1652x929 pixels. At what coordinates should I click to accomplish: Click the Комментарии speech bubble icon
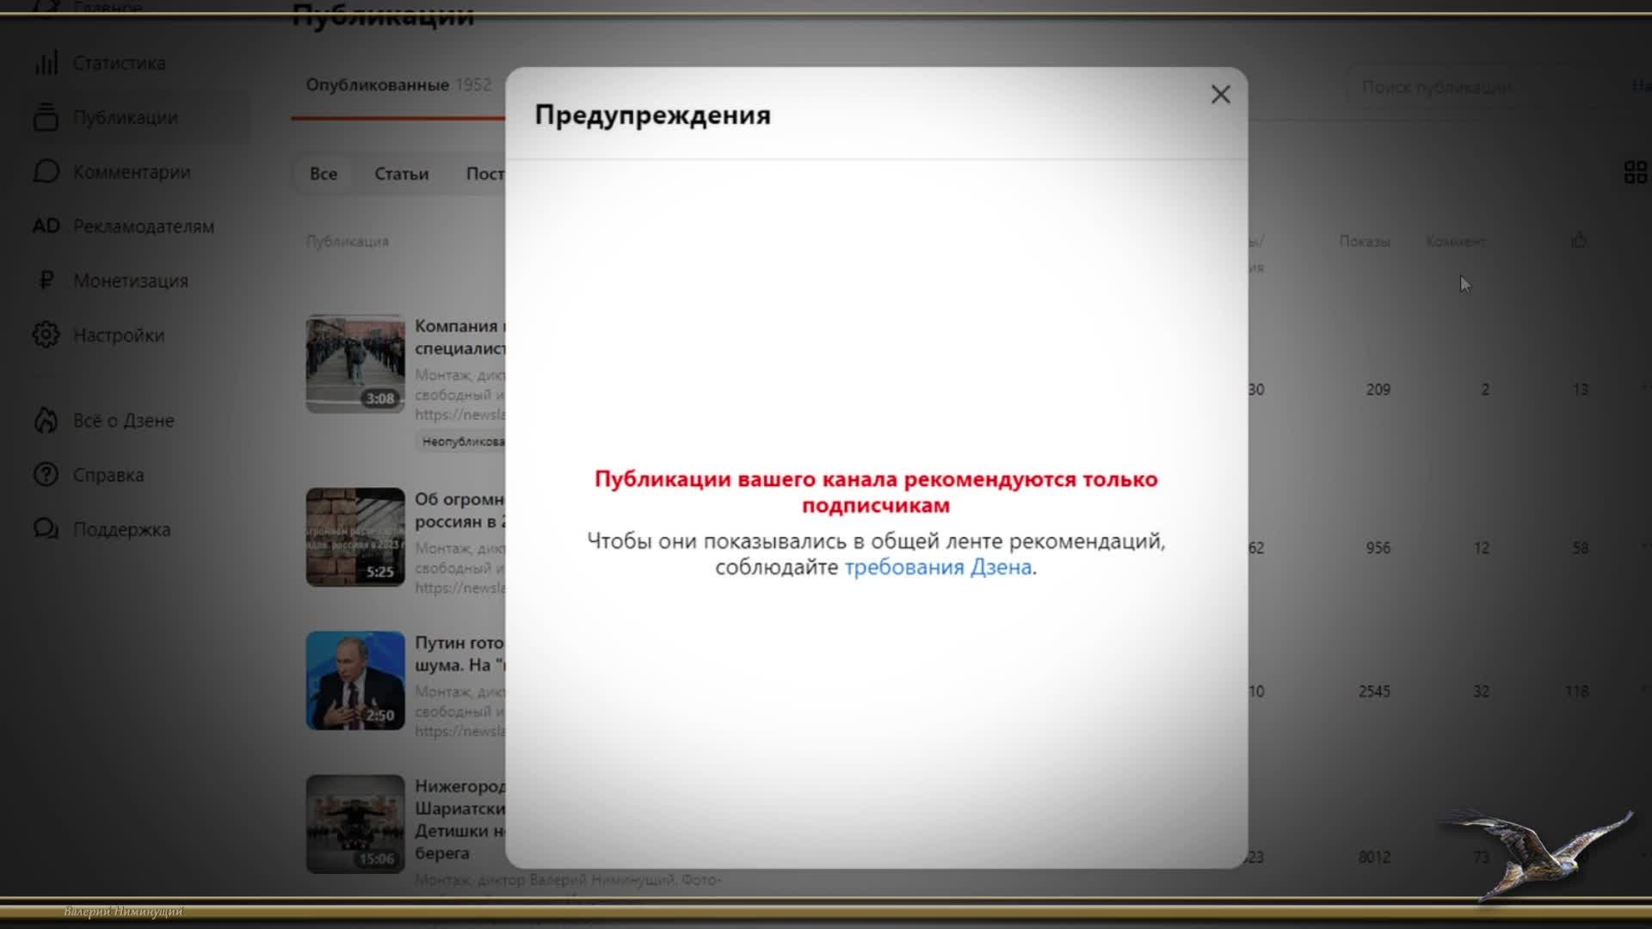coord(46,171)
